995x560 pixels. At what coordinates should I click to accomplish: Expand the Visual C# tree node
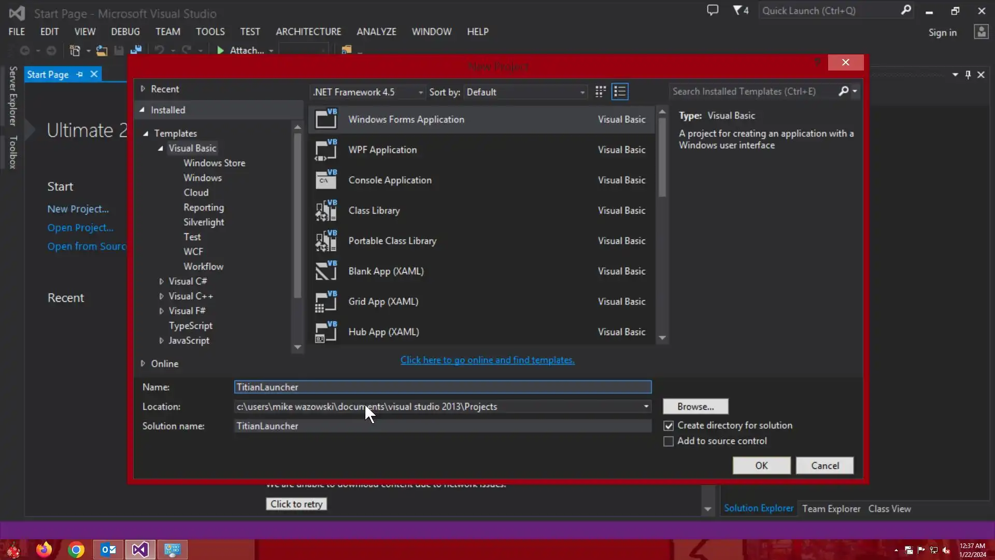click(x=161, y=282)
